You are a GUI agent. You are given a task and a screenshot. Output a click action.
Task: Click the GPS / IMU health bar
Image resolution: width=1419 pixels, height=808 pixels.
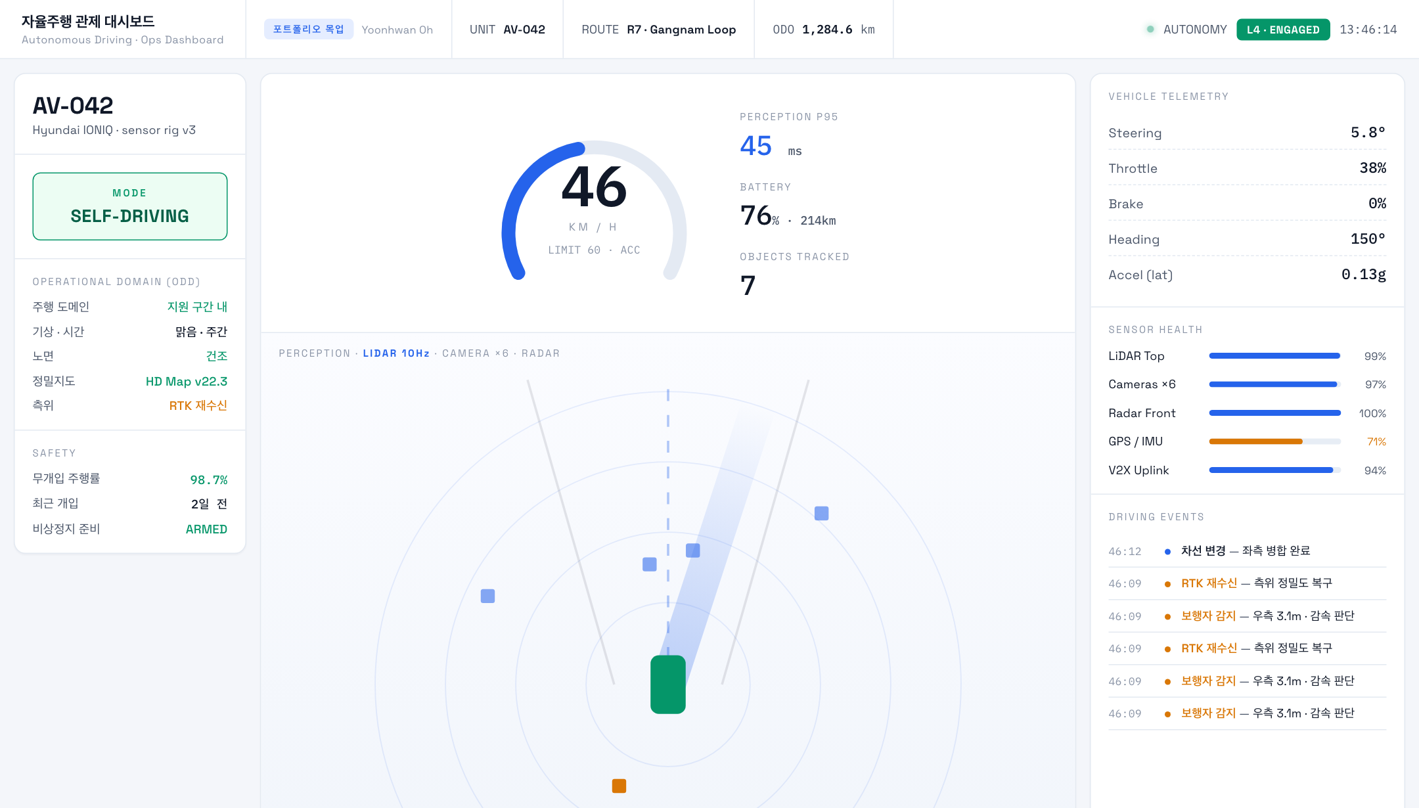pyautogui.click(x=1274, y=441)
